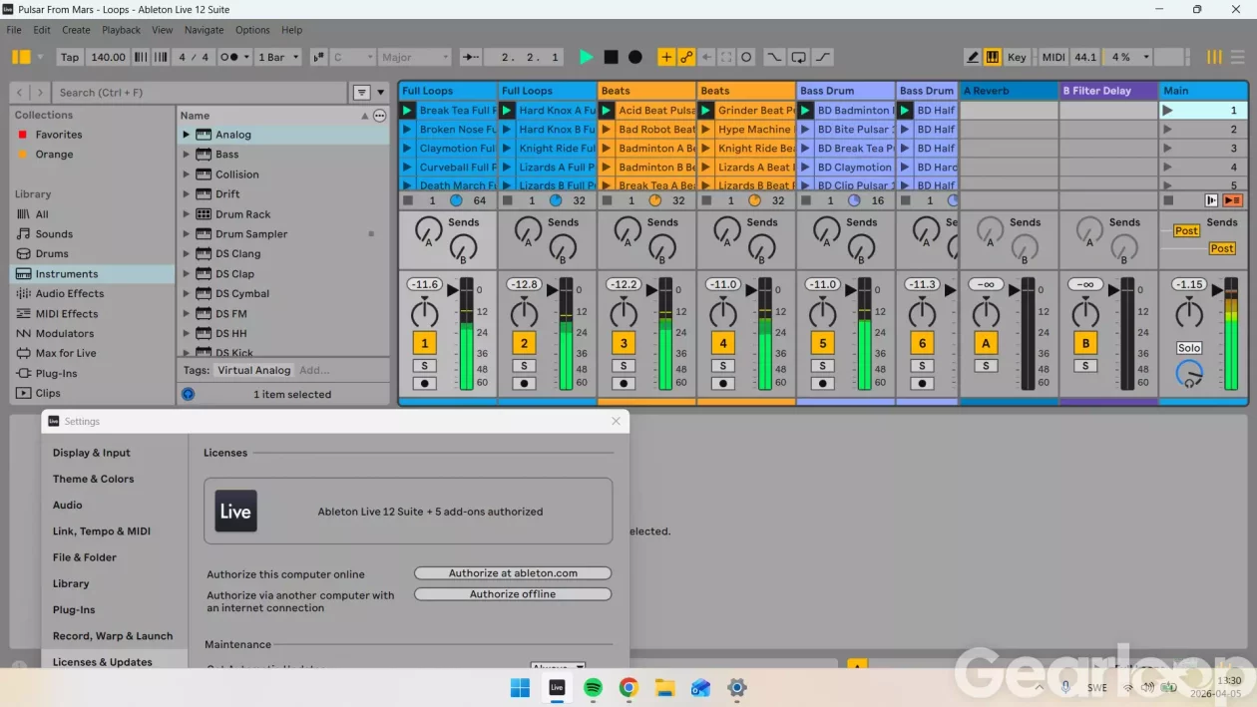The image size is (1257, 707).
Task: Click Authorize at ableton.com button
Action: tap(513, 573)
